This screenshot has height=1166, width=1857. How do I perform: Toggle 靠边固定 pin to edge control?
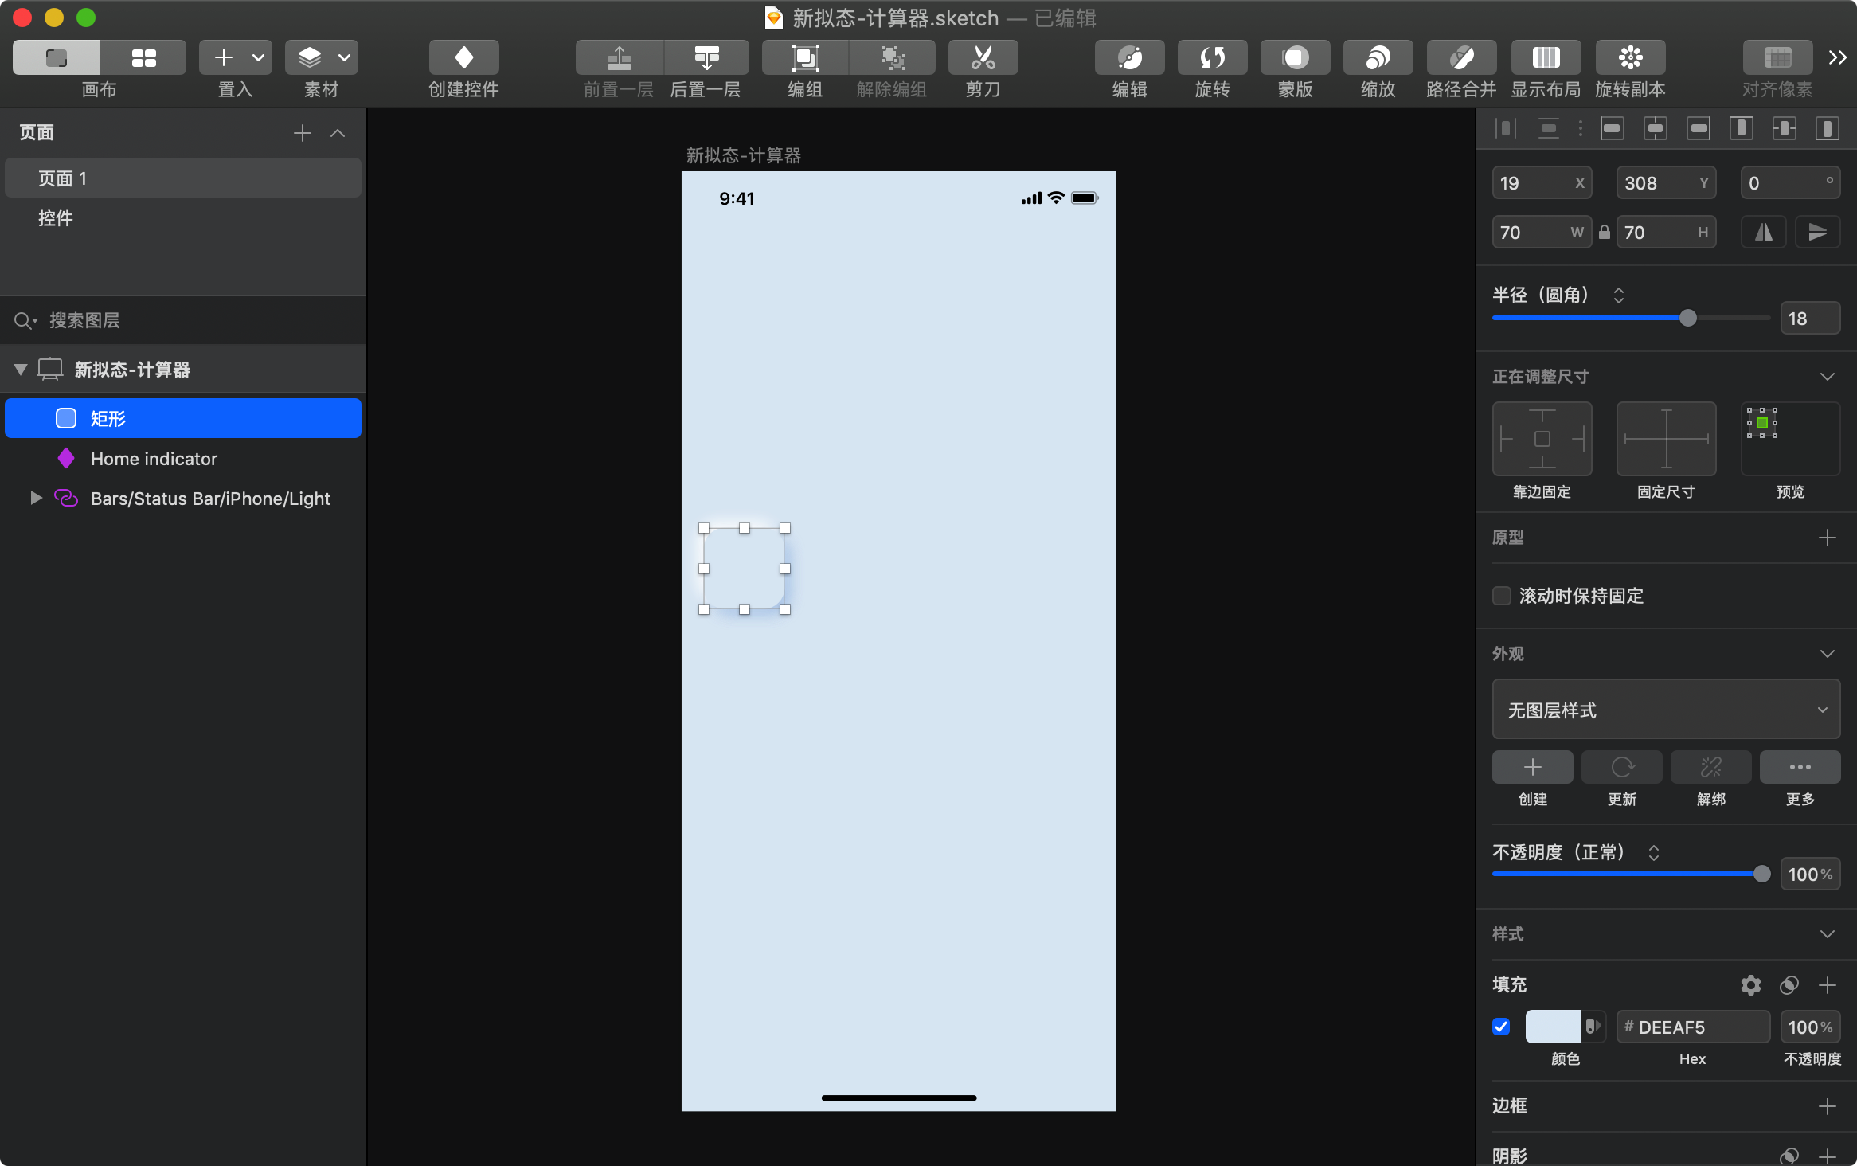(1542, 439)
